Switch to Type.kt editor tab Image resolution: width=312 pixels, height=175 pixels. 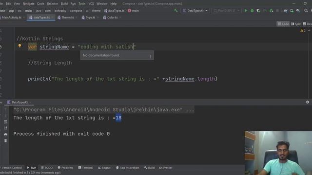(90, 17)
